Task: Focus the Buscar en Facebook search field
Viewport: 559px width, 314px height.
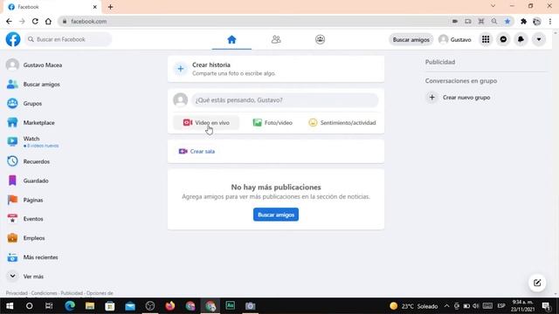Action: coord(68,39)
